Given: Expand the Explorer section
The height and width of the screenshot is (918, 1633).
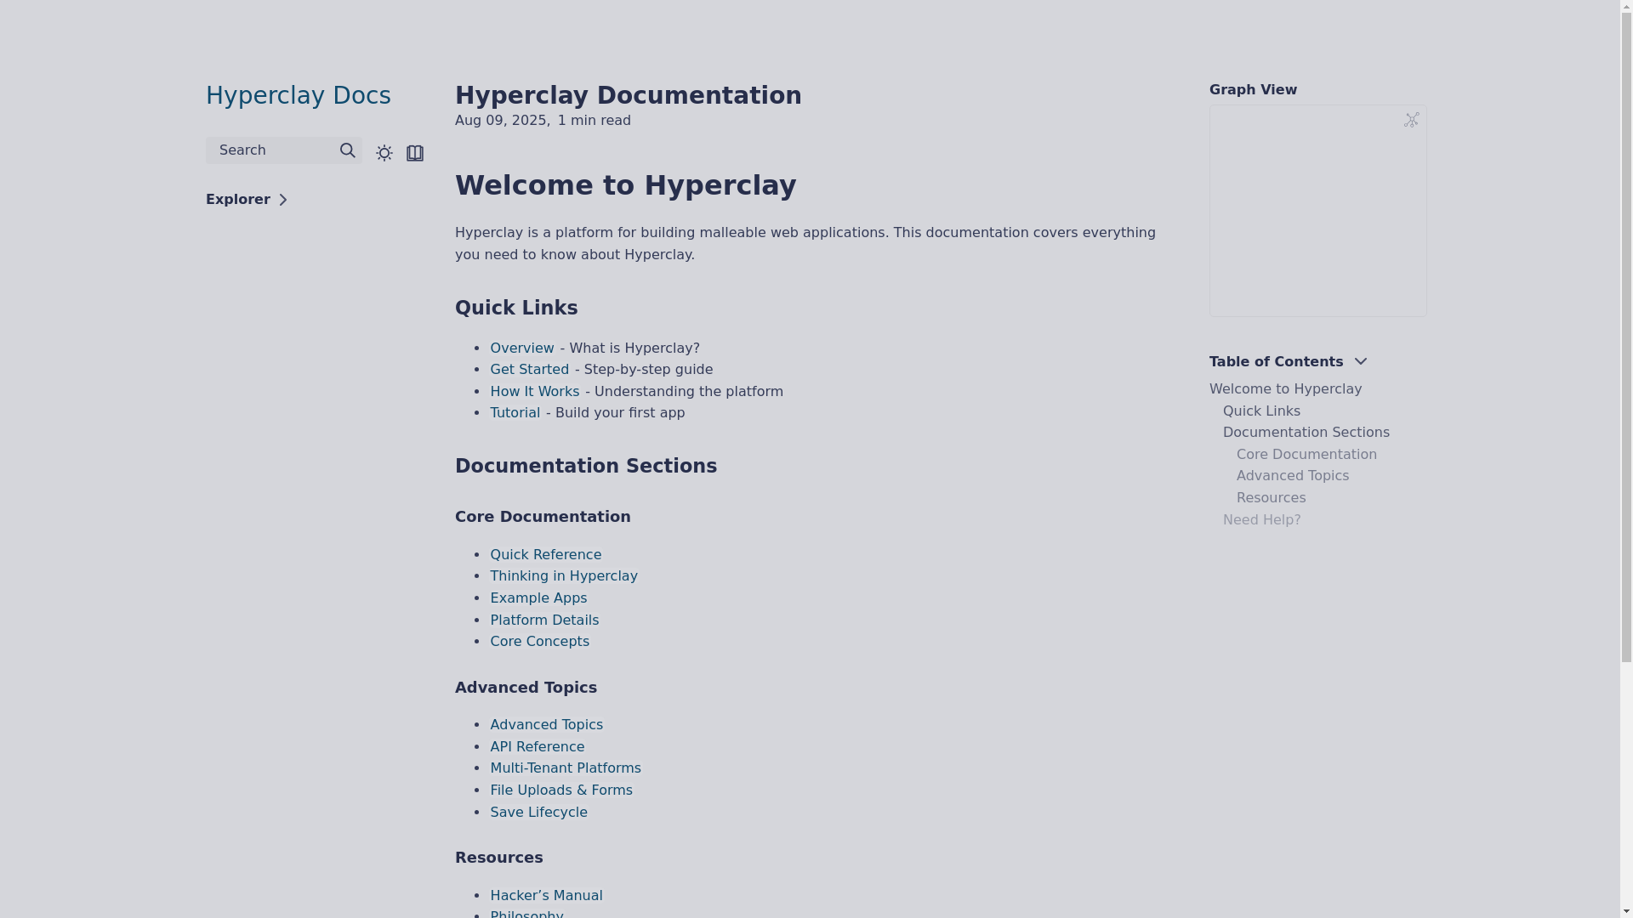Looking at the screenshot, I should pos(247,200).
